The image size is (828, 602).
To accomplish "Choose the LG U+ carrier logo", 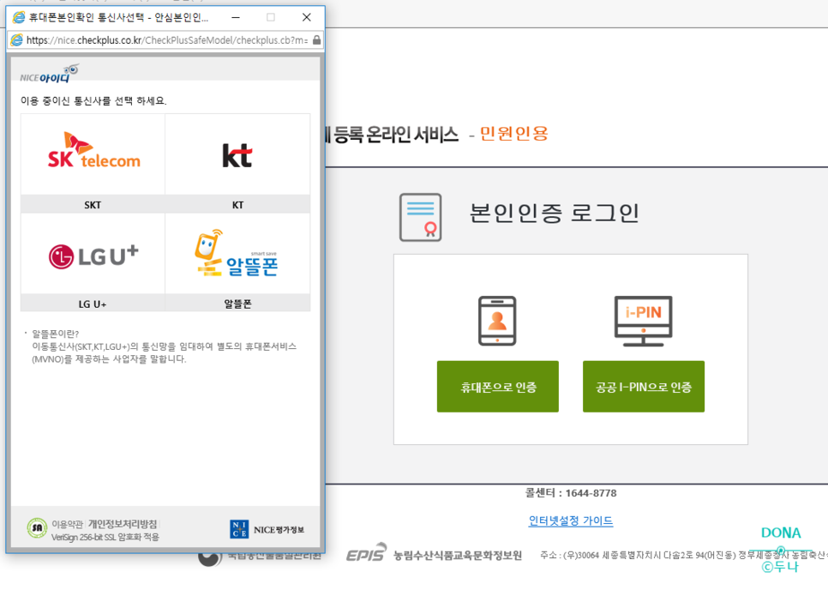I will click(93, 256).
